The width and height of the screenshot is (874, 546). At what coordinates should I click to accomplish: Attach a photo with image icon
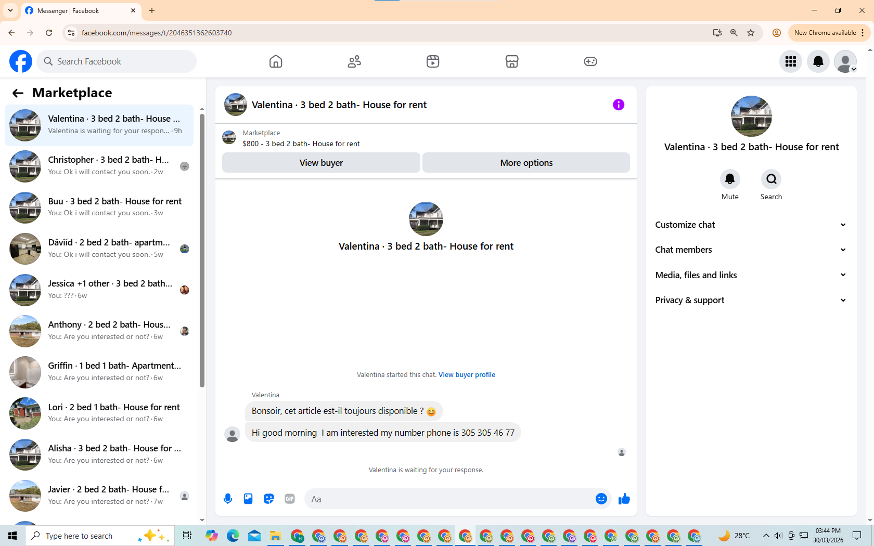point(248,499)
